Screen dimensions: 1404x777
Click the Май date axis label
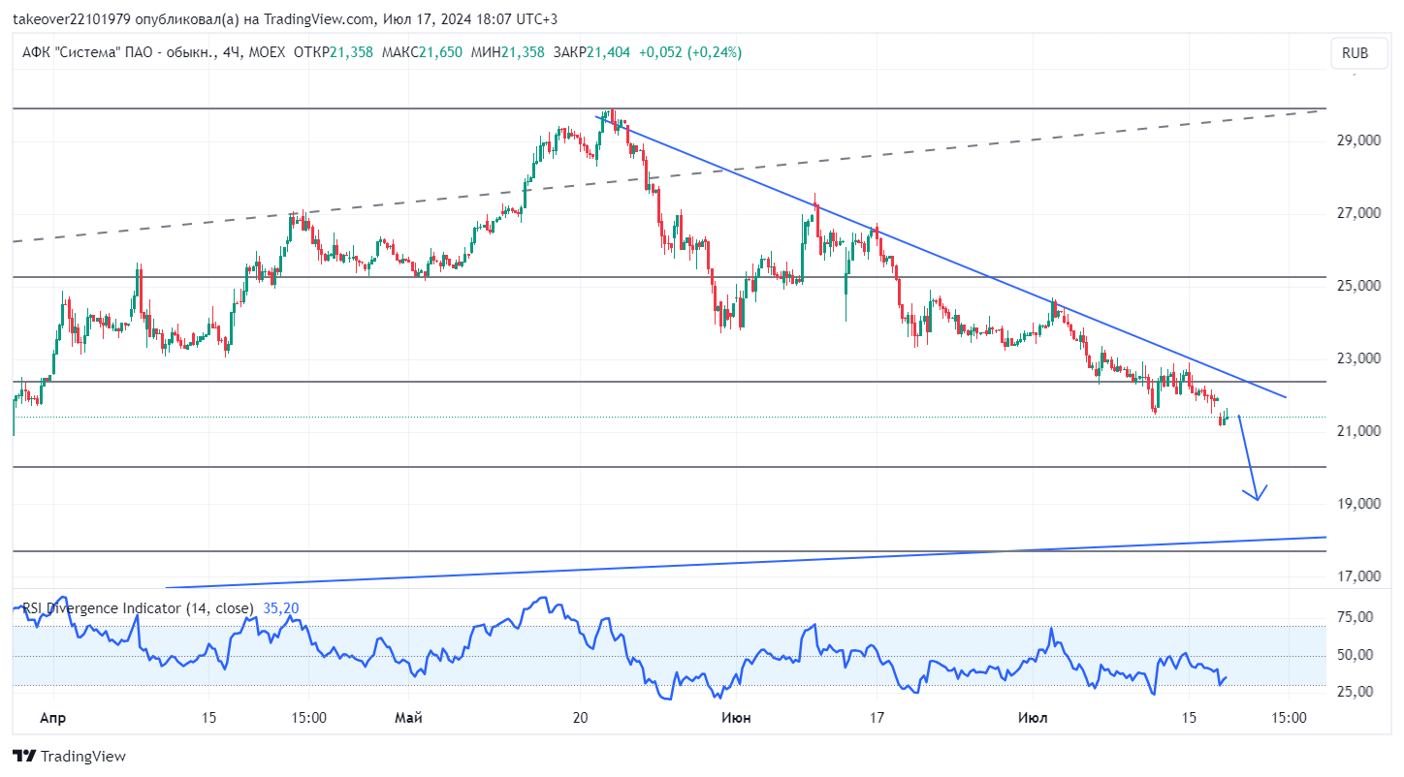409,718
